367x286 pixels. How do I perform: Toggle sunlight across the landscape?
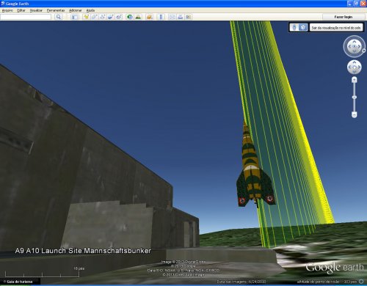[x=138, y=17]
